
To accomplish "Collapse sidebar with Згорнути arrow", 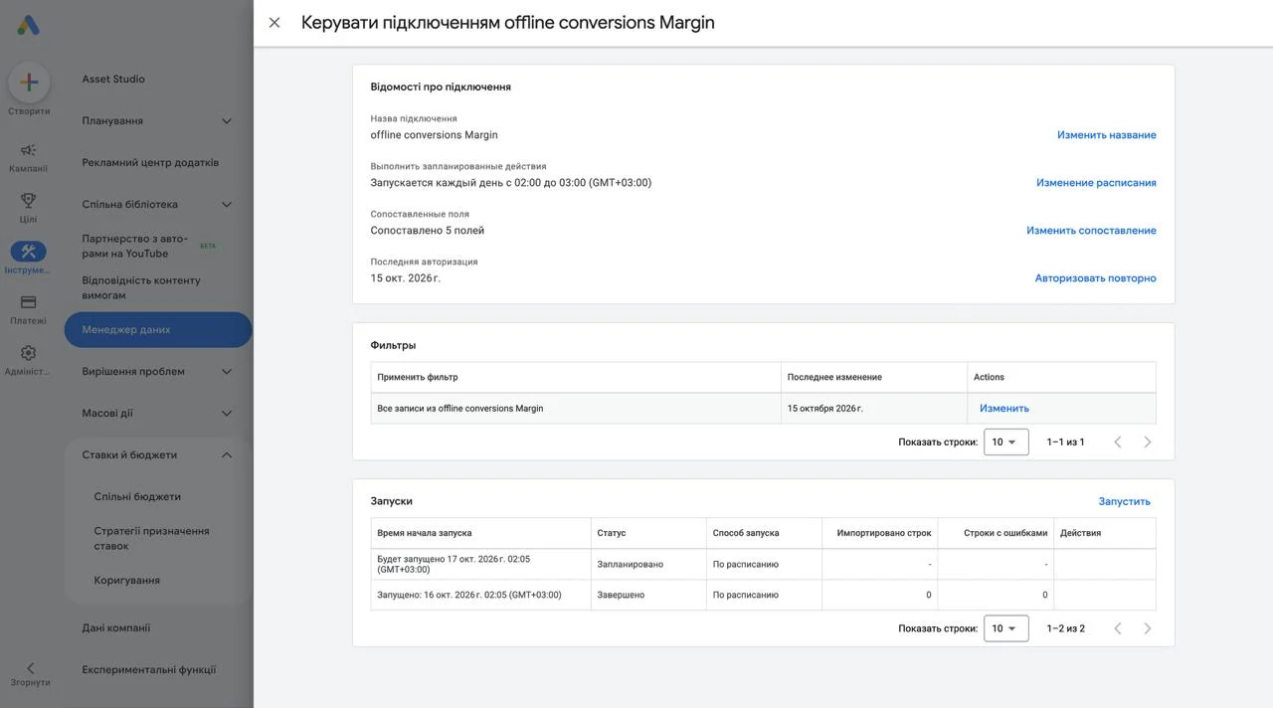I will 30,668.
